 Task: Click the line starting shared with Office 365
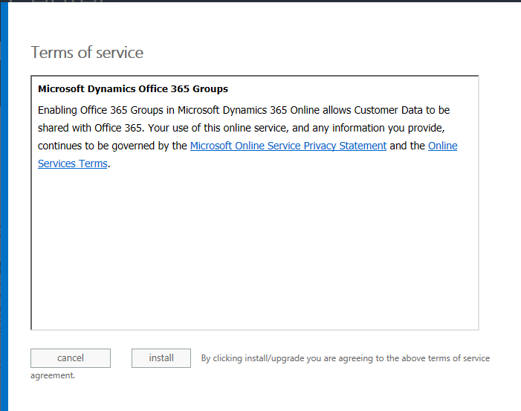pyautogui.click(x=242, y=128)
